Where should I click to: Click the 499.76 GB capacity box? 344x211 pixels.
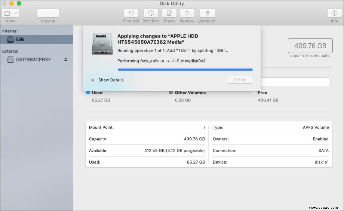(310, 46)
